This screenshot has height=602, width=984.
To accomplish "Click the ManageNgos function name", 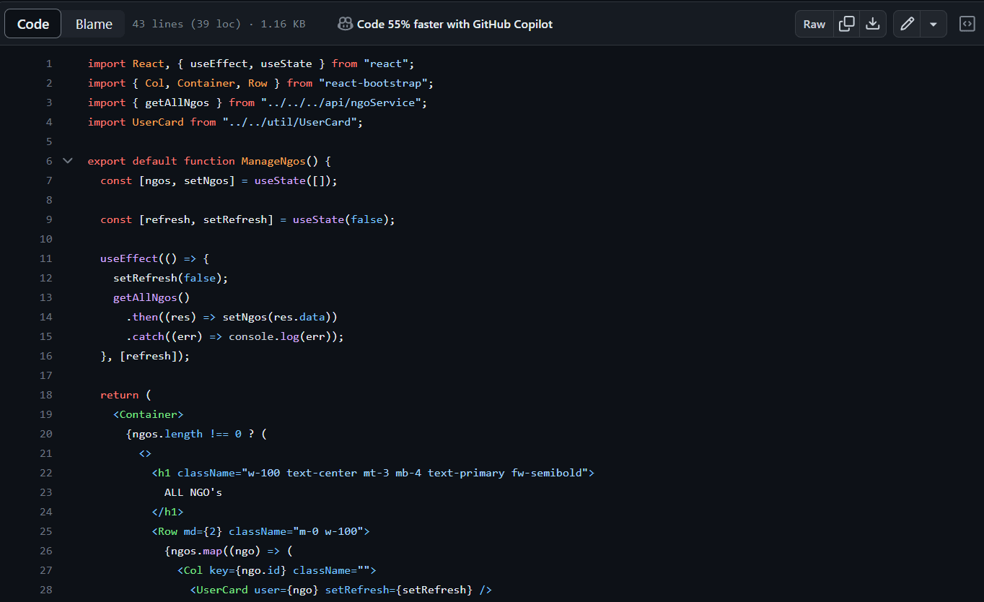I will tap(273, 161).
